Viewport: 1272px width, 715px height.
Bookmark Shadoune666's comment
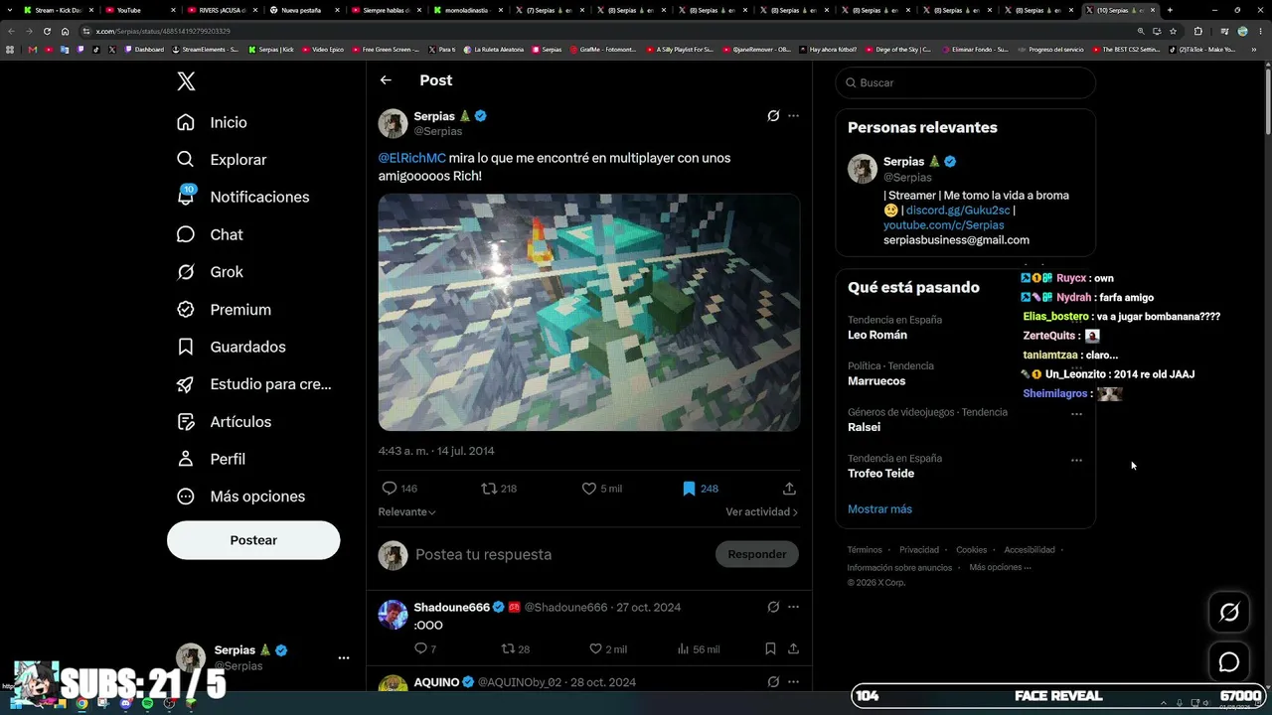770,649
